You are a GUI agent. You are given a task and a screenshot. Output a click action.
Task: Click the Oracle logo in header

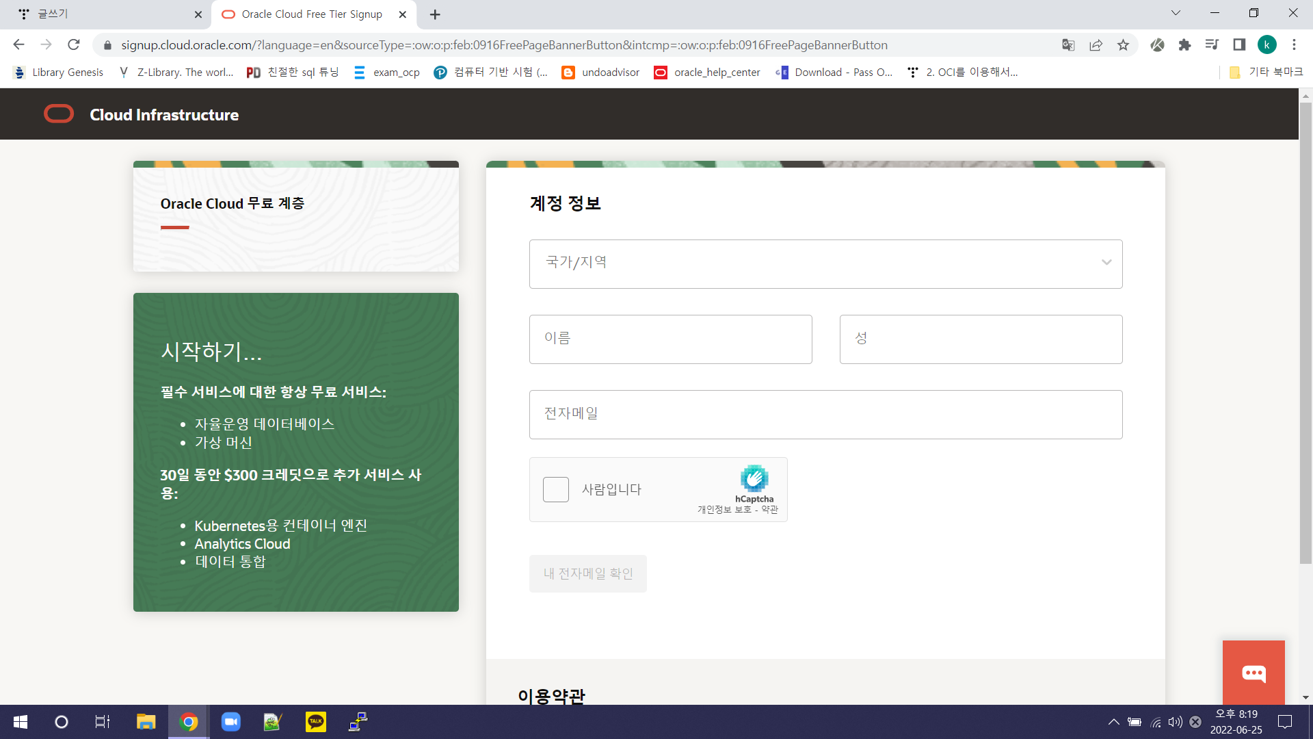point(59,114)
